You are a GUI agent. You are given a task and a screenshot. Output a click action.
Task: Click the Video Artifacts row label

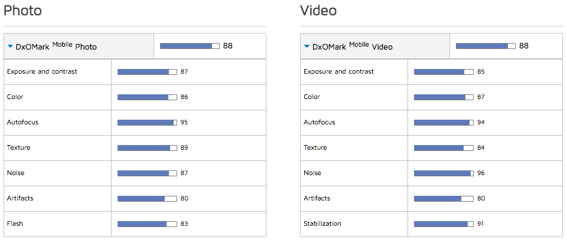click(317, 198)
